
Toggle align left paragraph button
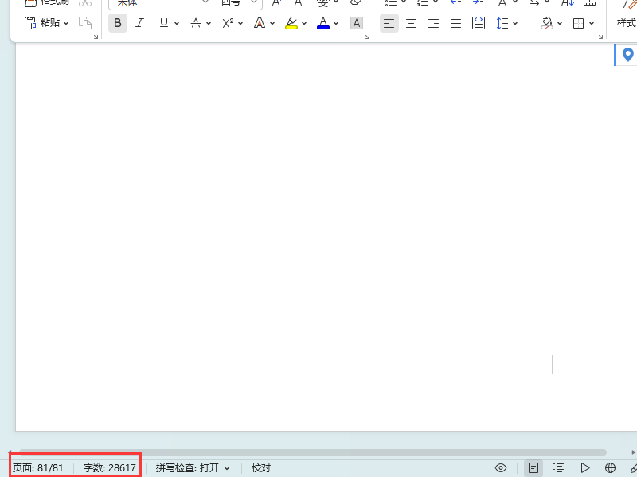pyautogui.click(x=389, y=23)
